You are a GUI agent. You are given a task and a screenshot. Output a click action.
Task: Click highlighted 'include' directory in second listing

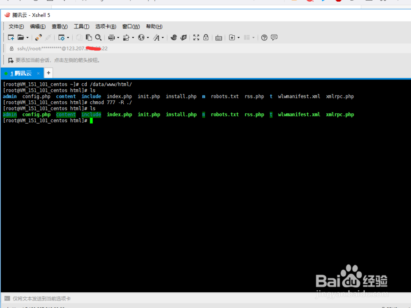tap(91, 114)
